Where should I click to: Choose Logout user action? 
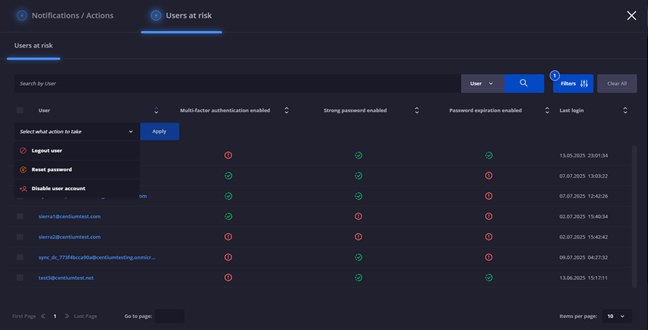point(77,151)
